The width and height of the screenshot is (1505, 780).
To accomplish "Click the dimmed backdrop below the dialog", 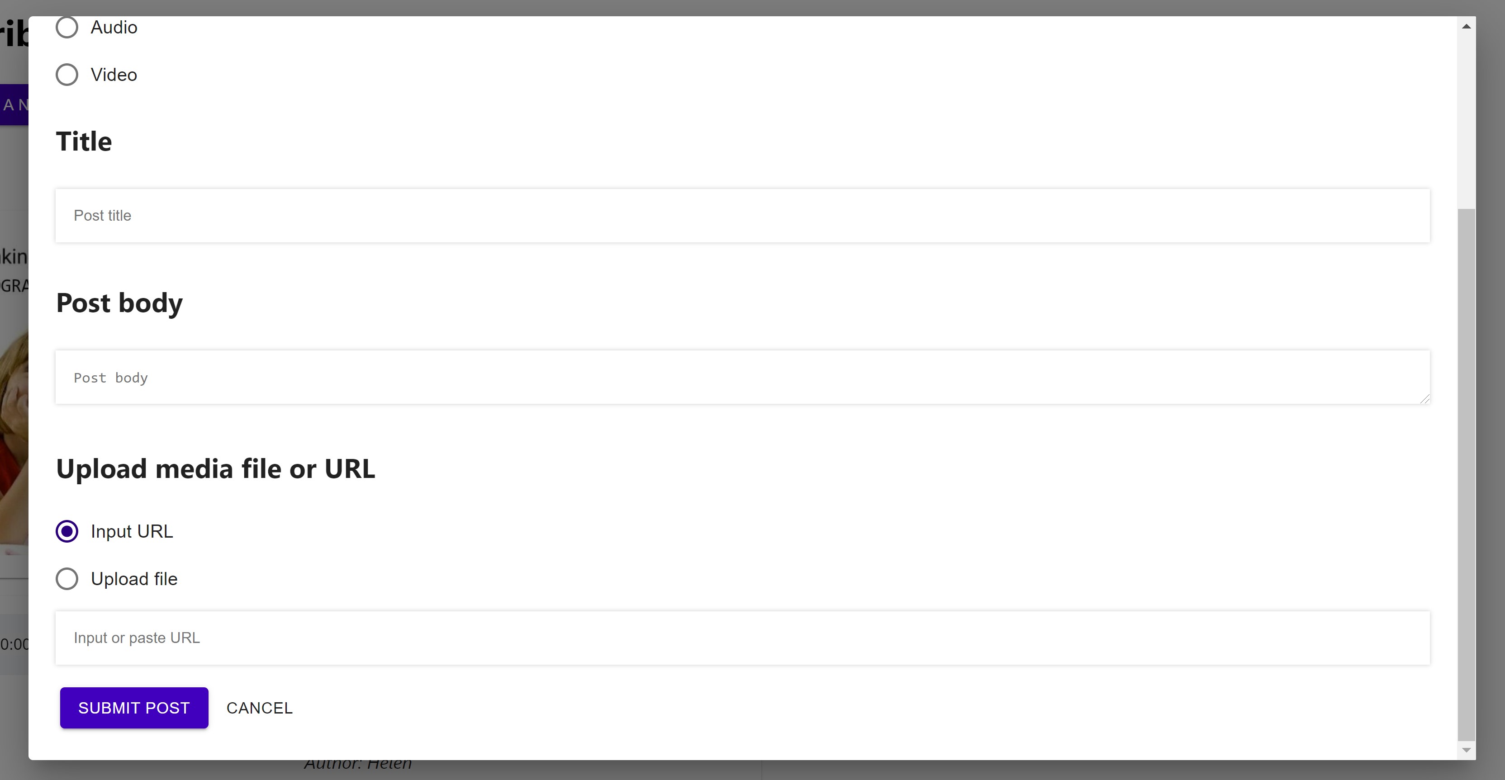I will click(x=753, y=770).
